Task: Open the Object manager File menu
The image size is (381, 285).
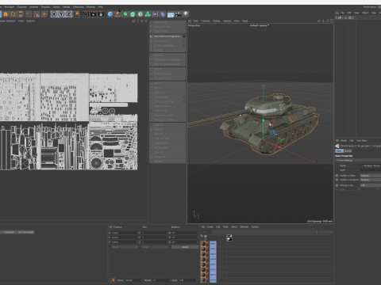Action: (342, 13)
